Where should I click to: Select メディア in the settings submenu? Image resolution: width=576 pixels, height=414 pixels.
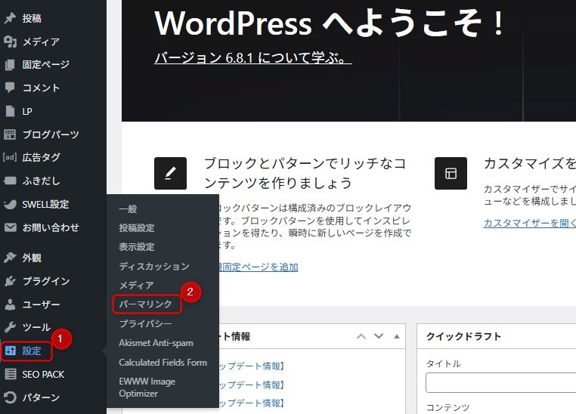(136, 285)
